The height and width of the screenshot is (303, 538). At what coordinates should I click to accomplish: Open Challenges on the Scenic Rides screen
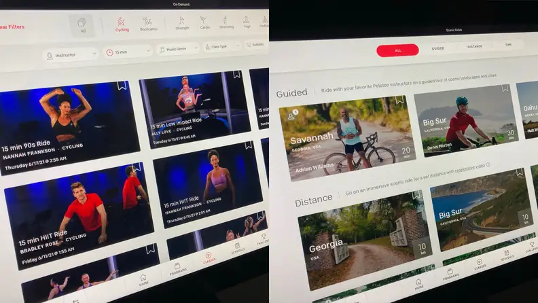pyautogui.click(x=532, y=247)
